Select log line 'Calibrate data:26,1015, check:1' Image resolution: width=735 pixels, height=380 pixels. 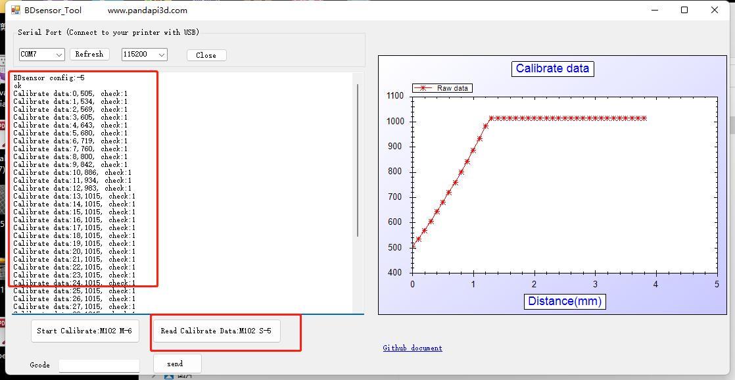coord(74,298)
